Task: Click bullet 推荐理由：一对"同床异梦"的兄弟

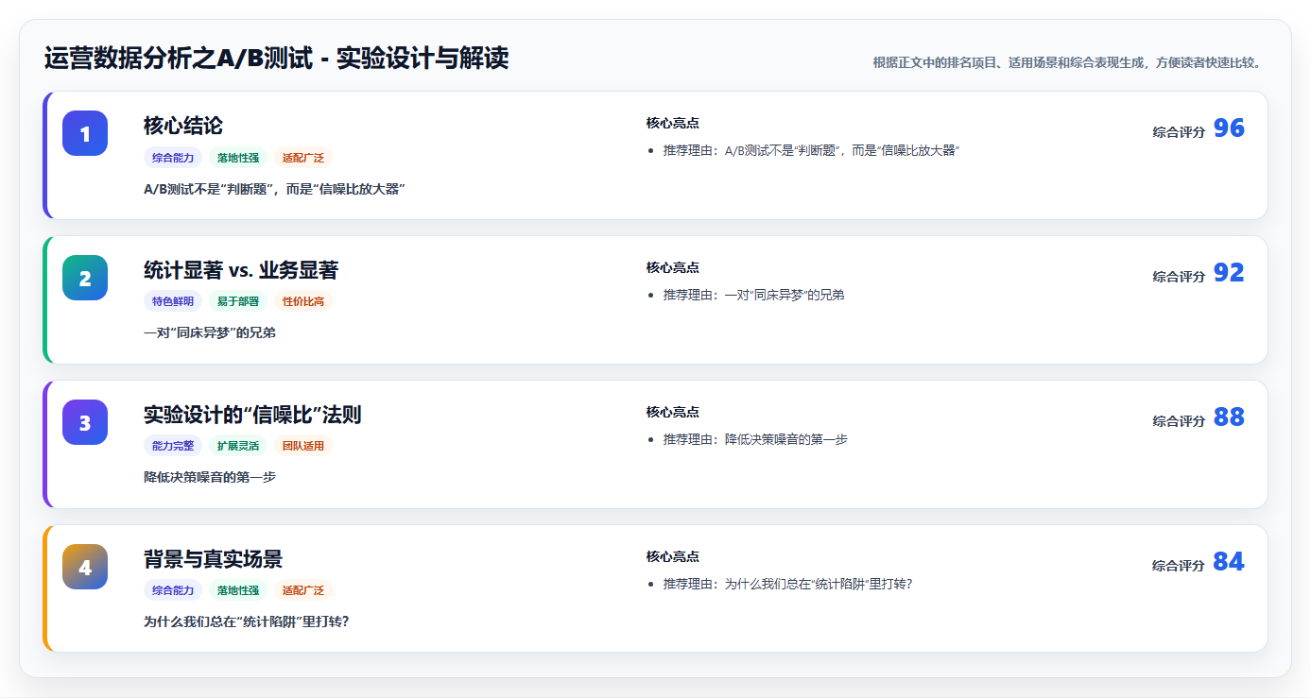Action: [x=754, y=296]
